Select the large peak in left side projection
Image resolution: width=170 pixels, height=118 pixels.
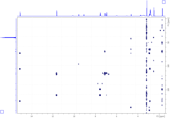click(x=8, y=37)
